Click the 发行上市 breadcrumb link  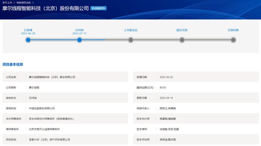click(7, 2)
